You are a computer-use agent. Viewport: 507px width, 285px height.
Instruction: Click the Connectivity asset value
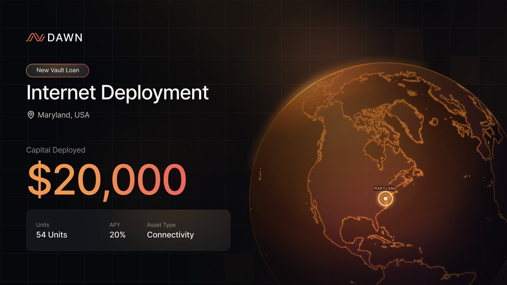170,235
